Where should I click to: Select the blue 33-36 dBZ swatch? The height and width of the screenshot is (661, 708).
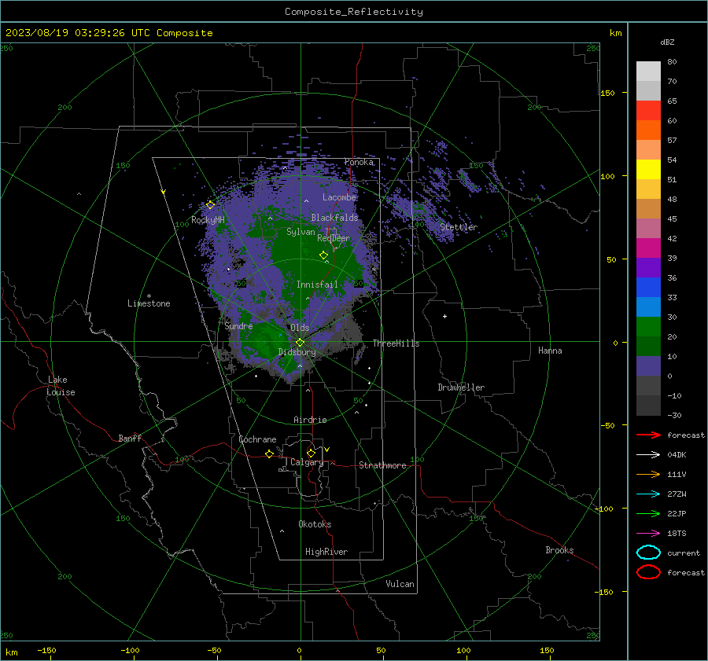click(648, 287)
